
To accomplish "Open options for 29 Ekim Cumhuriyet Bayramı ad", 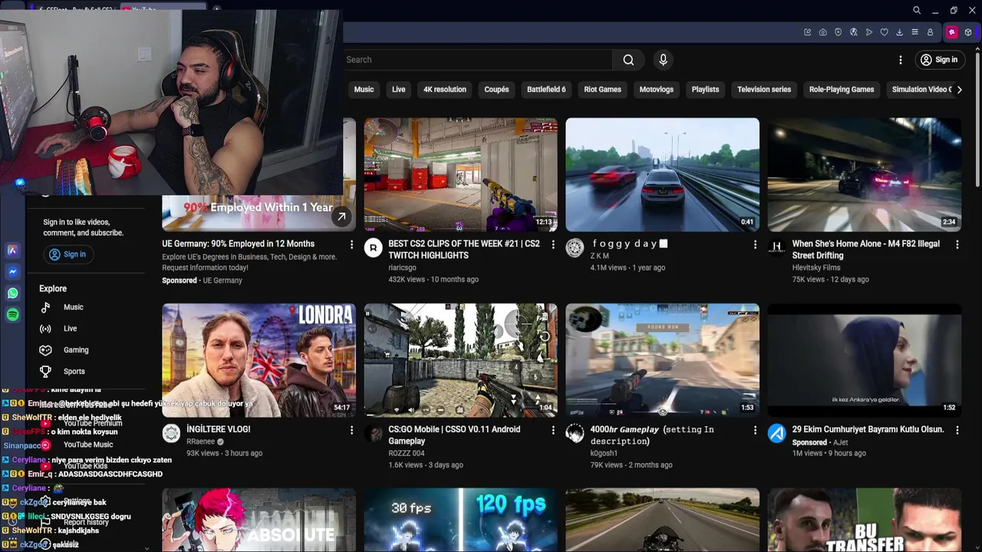I will 957,430.
